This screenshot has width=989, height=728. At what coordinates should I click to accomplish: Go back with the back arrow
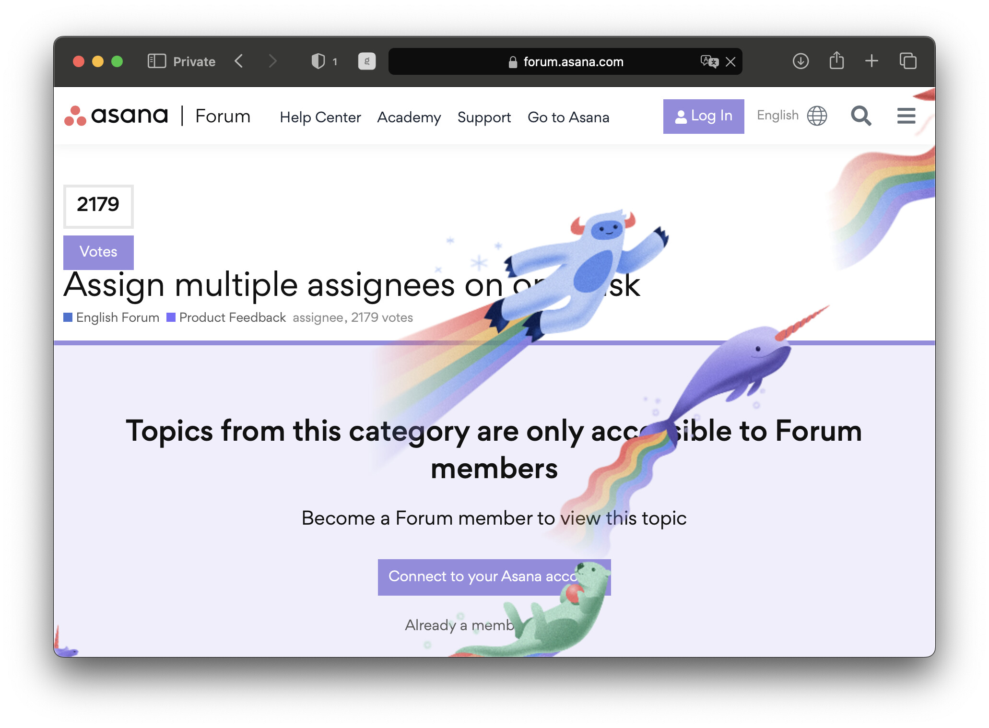[239, 61]
